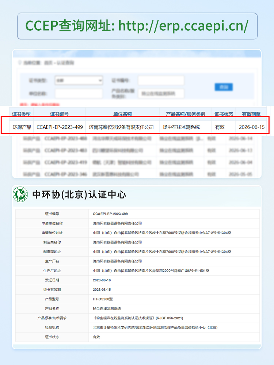Click the CCEP query URL banner
This screenshot has height=365, width=274.
click(x=137, y=26)
